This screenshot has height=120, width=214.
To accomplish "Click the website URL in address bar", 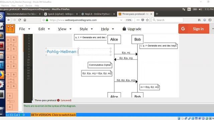I will tap(73, 20).
